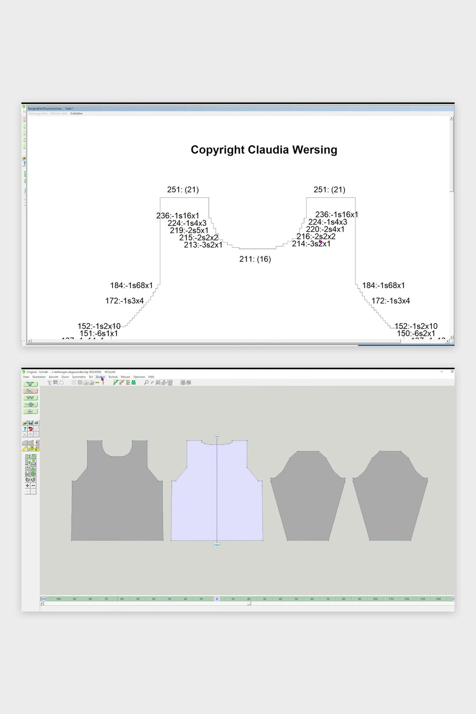
Task: Open the Symmetrie menu
Action: coord(79,377)
